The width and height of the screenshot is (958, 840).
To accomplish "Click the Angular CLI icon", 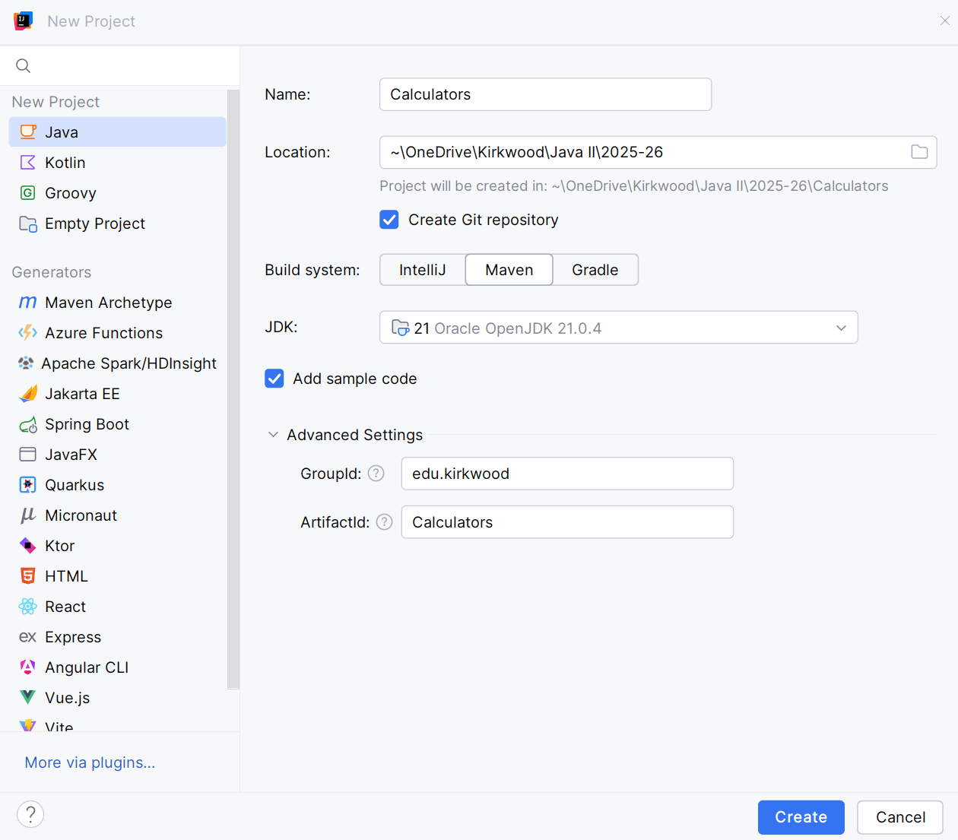I will 28,667.
